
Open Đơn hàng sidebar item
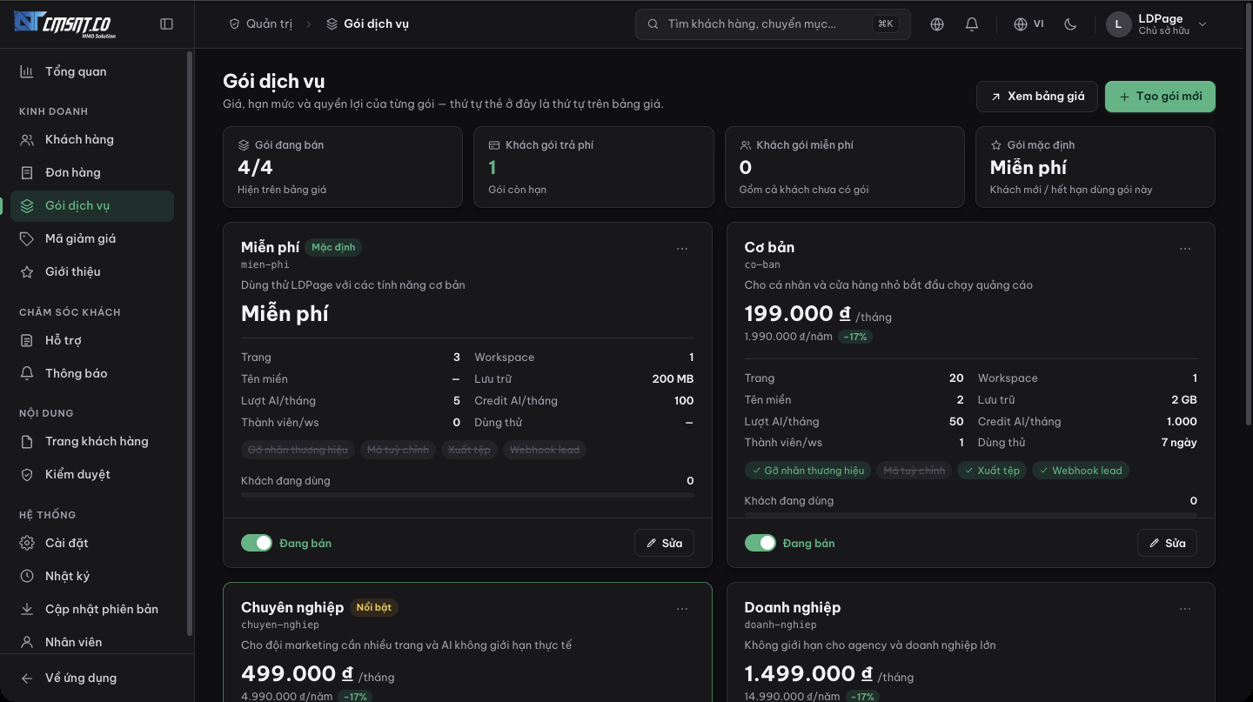tap(92, 172)
